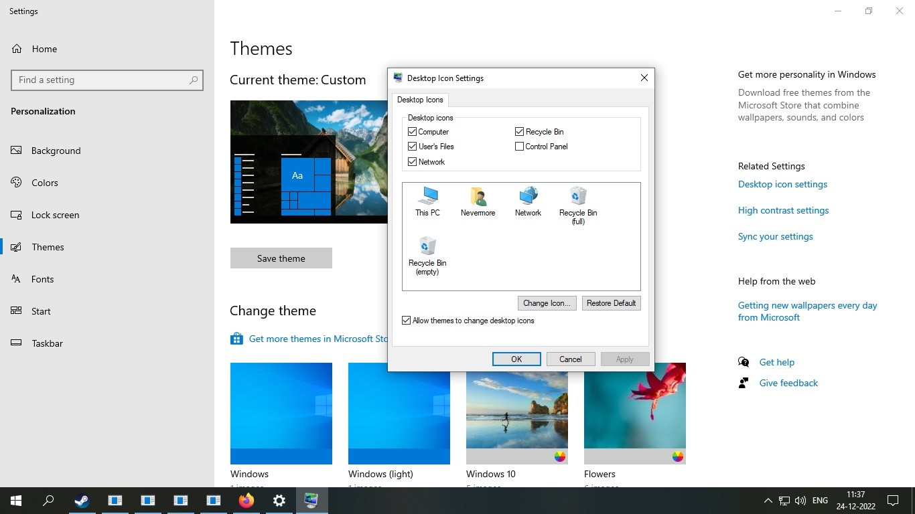Select the Nevermore user folder icon
Screen dimensions: 915x514
click(478, 201)
